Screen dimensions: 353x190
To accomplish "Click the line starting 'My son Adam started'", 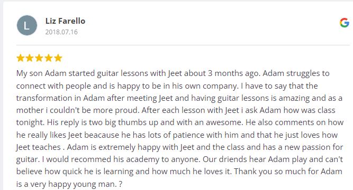I will 173,73.
